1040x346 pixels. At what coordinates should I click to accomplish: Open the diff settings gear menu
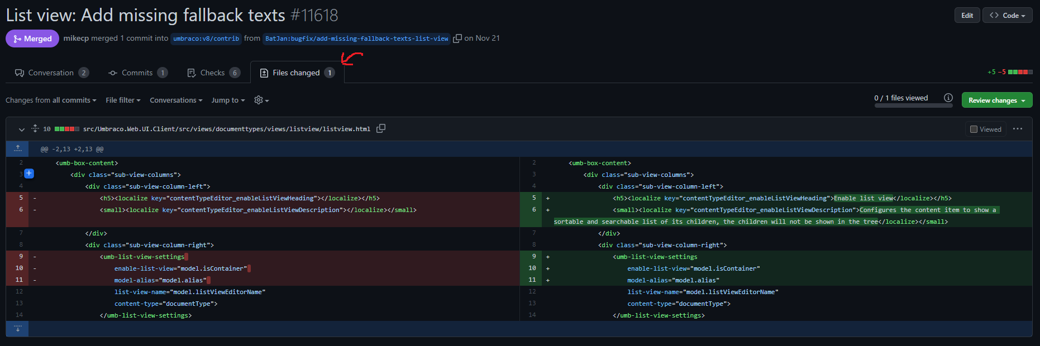tap(261, 100)
